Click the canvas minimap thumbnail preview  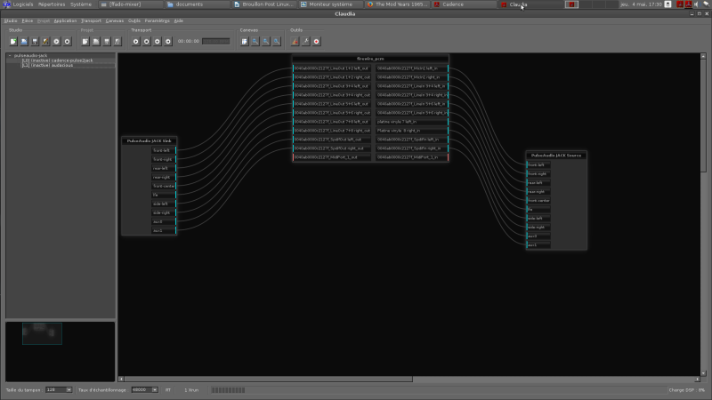click(x=42, y=333)
